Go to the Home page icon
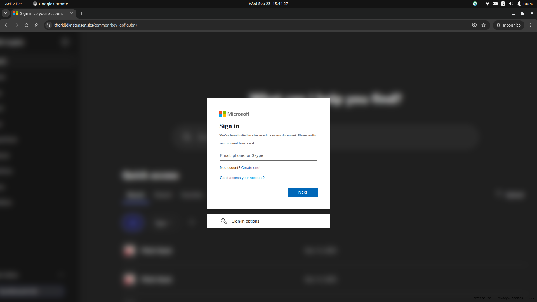Image resolution: width=537 pixels, height=302 pixels. (x=37, y=25)
